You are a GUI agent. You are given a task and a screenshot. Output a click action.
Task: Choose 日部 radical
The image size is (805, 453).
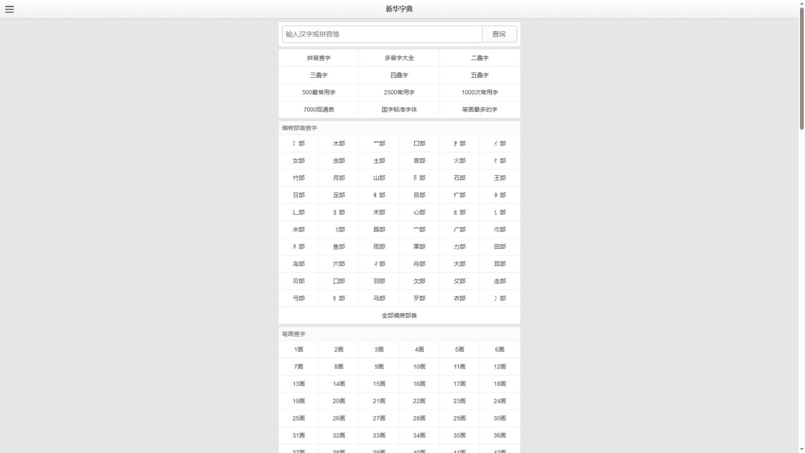tap(299, 195)
